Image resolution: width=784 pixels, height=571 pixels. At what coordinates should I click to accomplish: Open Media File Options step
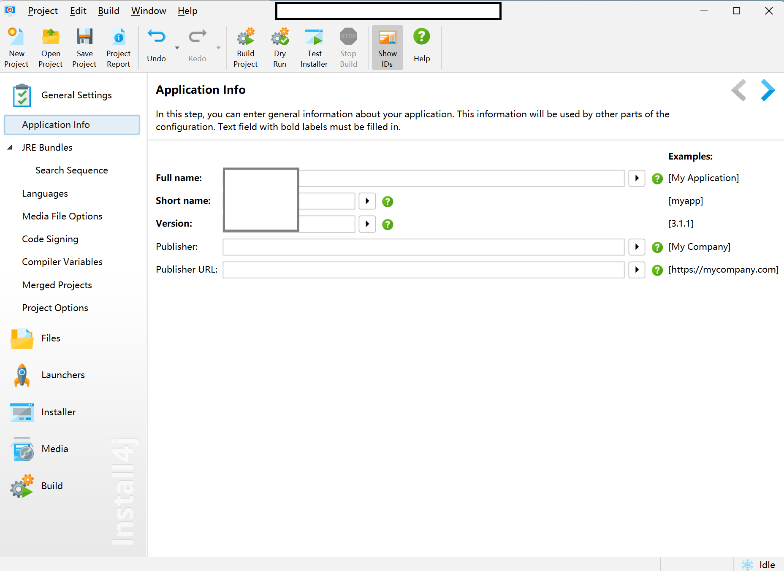pos(62,216)
